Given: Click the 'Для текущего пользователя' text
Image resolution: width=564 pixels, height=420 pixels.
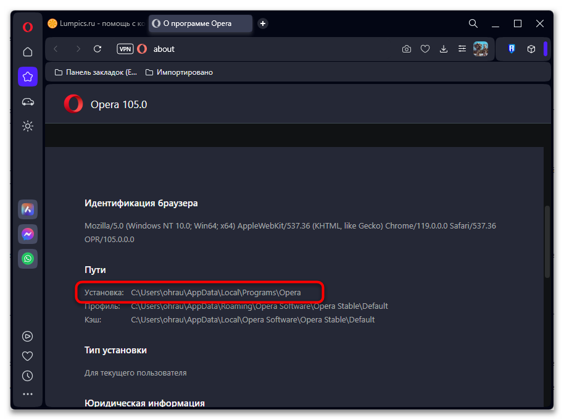Looking at the screenshot, I should 136,373.
